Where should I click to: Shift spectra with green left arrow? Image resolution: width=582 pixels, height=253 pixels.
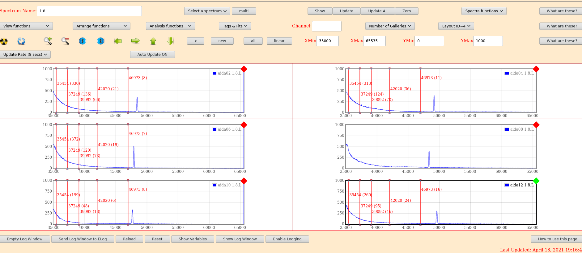point(118,41)
